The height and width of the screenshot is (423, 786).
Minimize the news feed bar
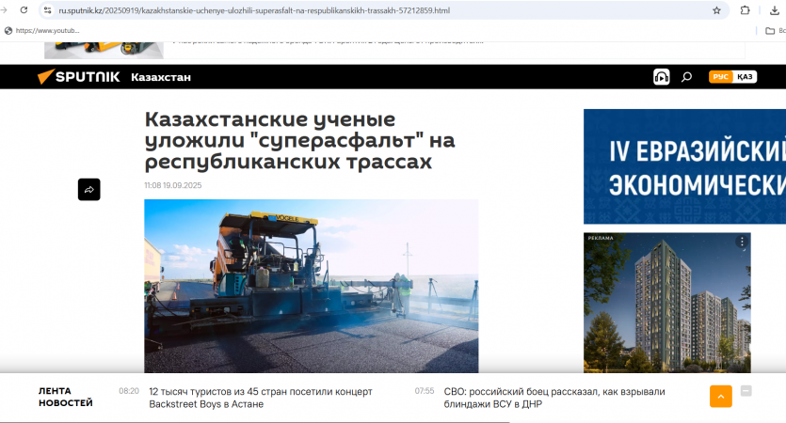click(x=746, y=391)
